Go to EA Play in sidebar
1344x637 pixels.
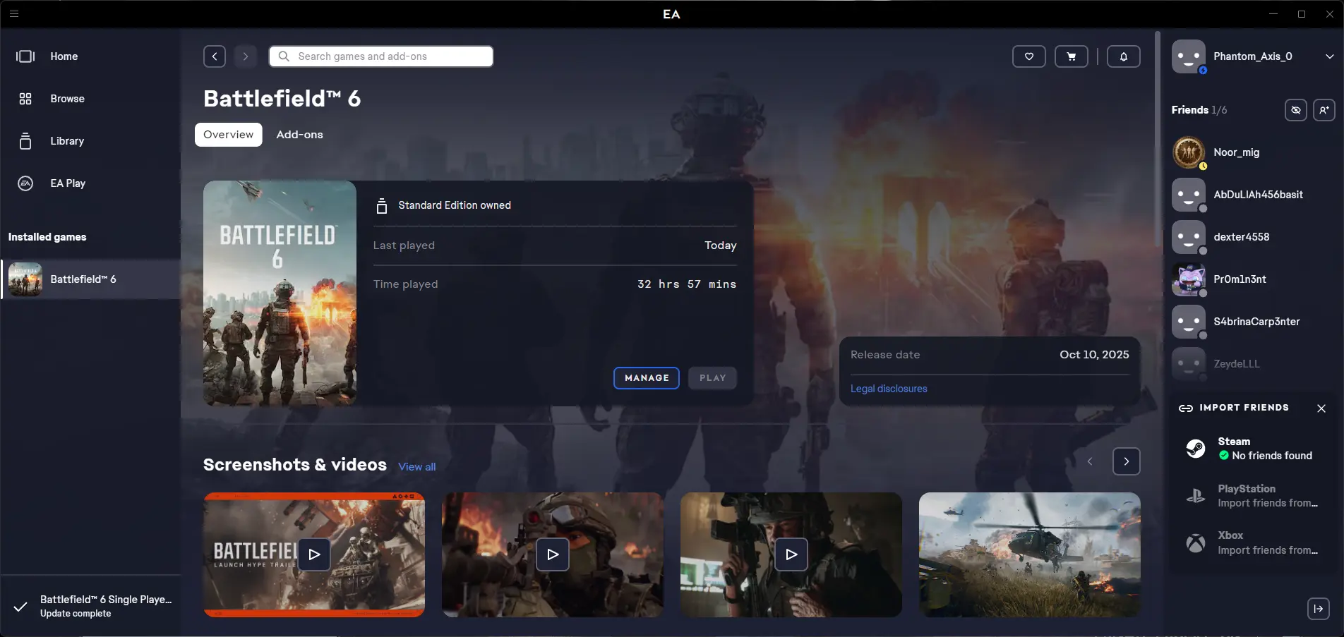coord(67,183)
